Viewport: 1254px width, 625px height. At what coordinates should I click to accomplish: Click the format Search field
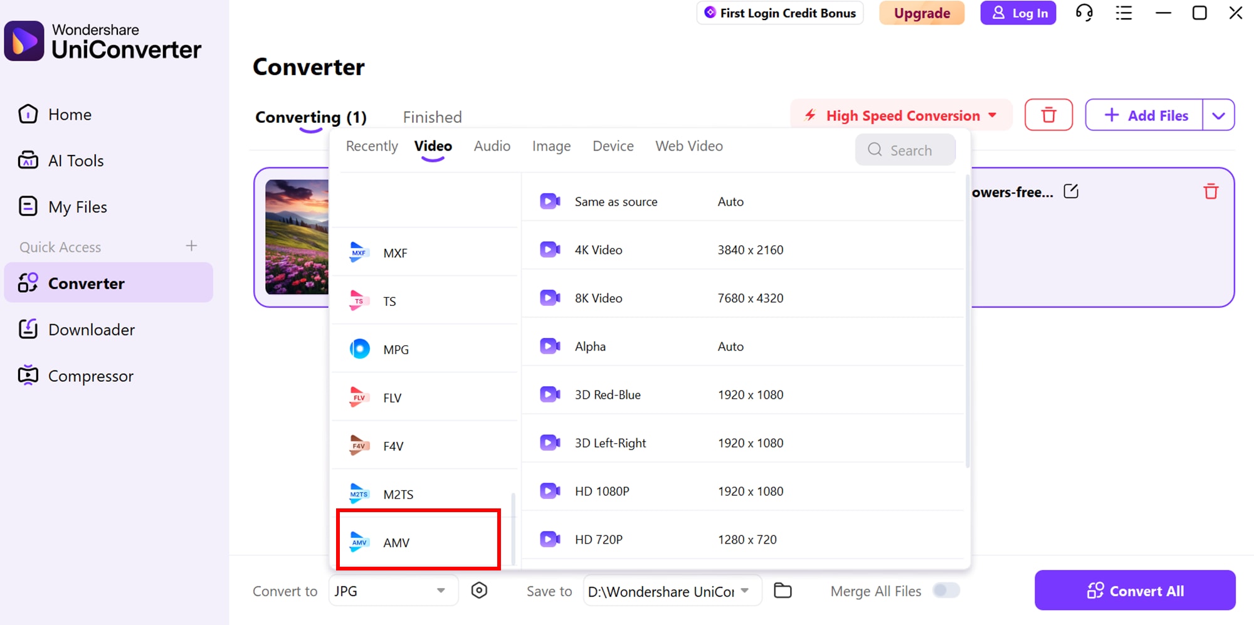905,150
